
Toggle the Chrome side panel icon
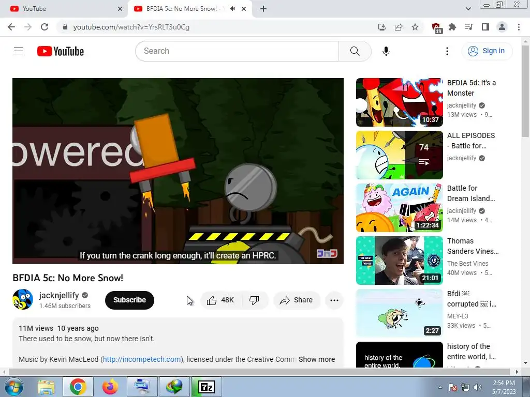coord(485,27)
